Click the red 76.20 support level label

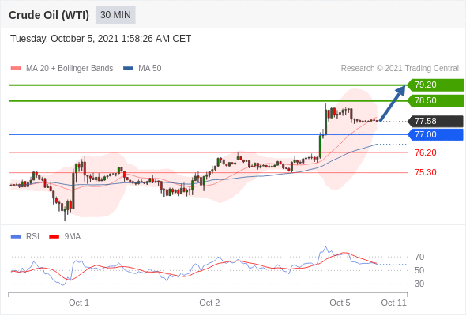[x=426, y=152]
